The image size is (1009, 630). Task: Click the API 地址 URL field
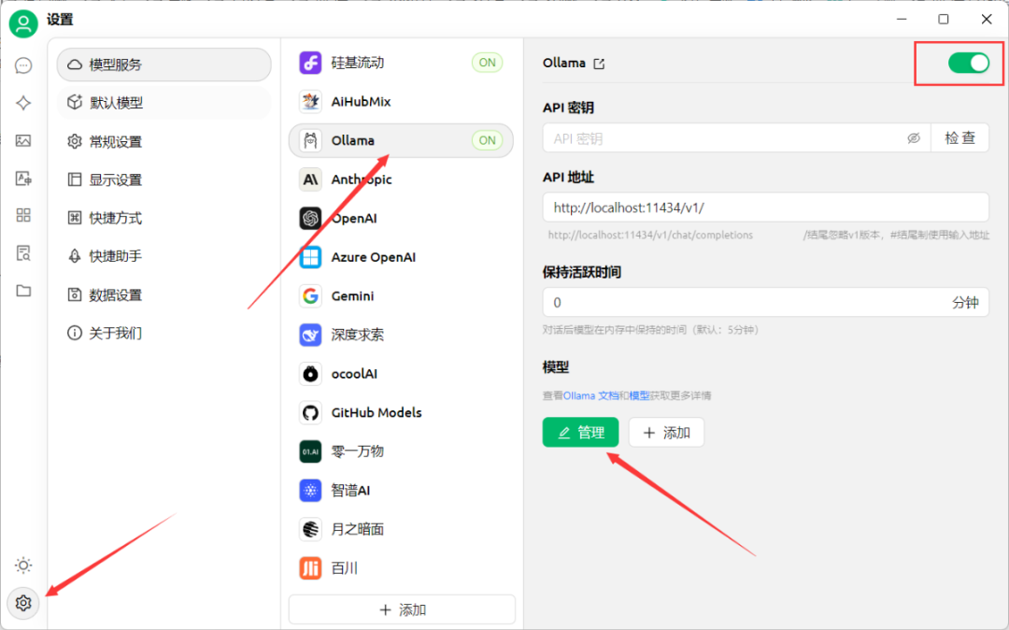tap(766, 208)
